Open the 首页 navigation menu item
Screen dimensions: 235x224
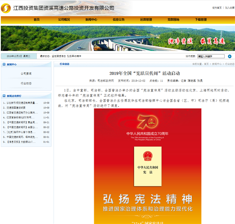pyautogui.click(x=37, y=20)
